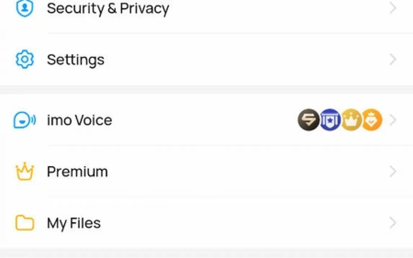Tap the orange heart crown badge
Screen dimensions: 413x258
click(372, 120)
